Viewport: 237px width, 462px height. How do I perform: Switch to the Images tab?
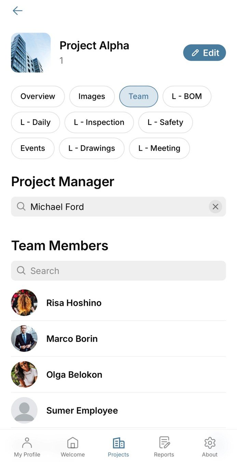(x=92, y=97)
